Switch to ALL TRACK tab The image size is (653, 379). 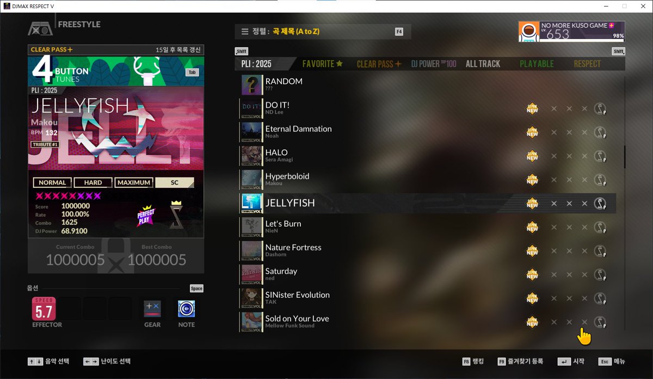tap(483, 64)
